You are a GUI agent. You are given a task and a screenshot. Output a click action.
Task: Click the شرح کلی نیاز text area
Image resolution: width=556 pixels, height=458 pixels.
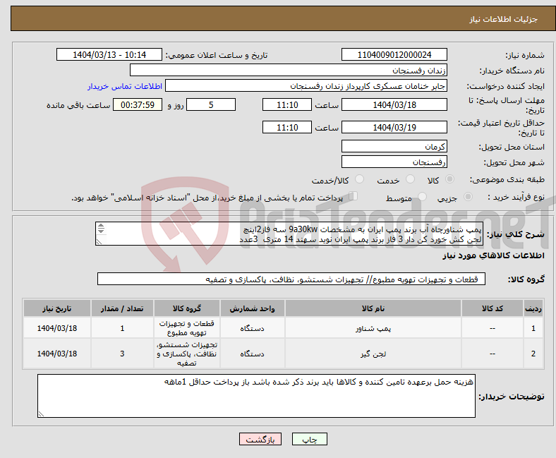[289, 234]
